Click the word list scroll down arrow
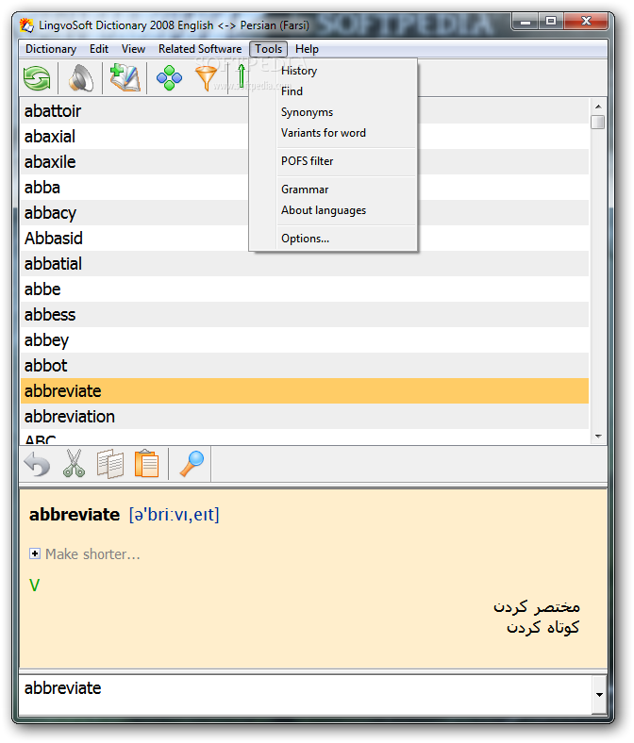634x743 pixels. [598, 437]
